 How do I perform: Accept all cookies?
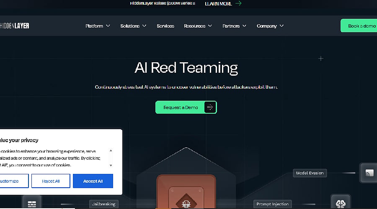(x=93, y=181)
